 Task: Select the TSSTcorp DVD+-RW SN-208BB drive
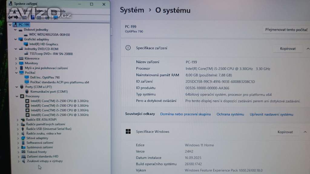pos(51,54)
